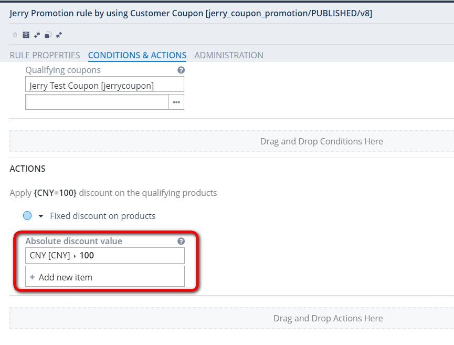Open the Administration tab

[229, 55]
